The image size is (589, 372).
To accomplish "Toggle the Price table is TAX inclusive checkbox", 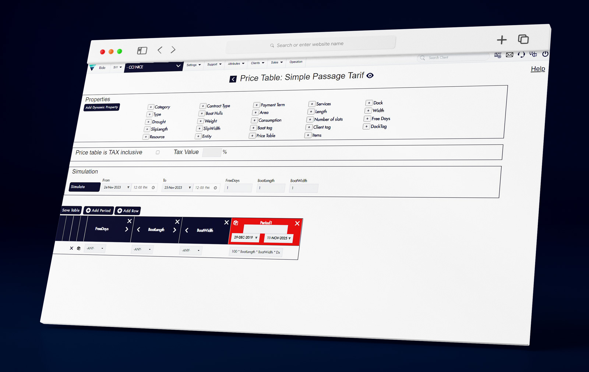I will [x=158, y=152].
